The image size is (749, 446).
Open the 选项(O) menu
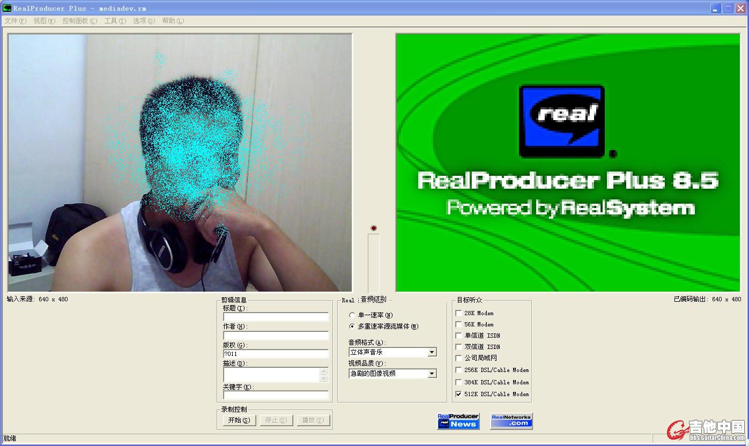click(144, 21)
